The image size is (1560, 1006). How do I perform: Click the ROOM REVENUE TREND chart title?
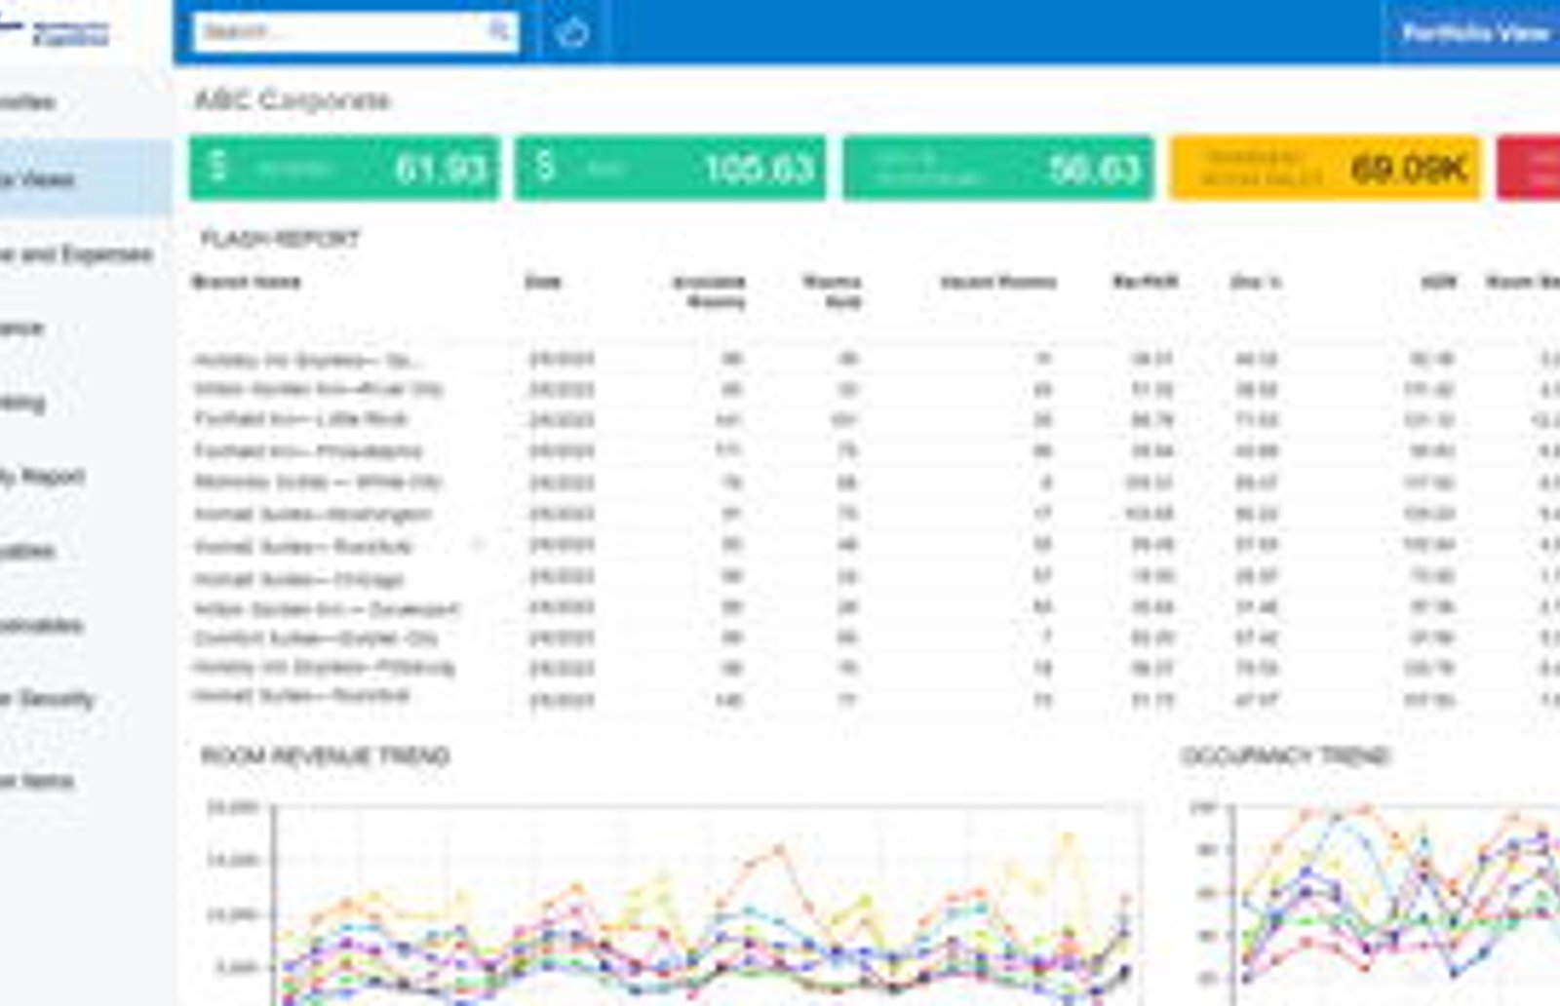coord(325,755)
